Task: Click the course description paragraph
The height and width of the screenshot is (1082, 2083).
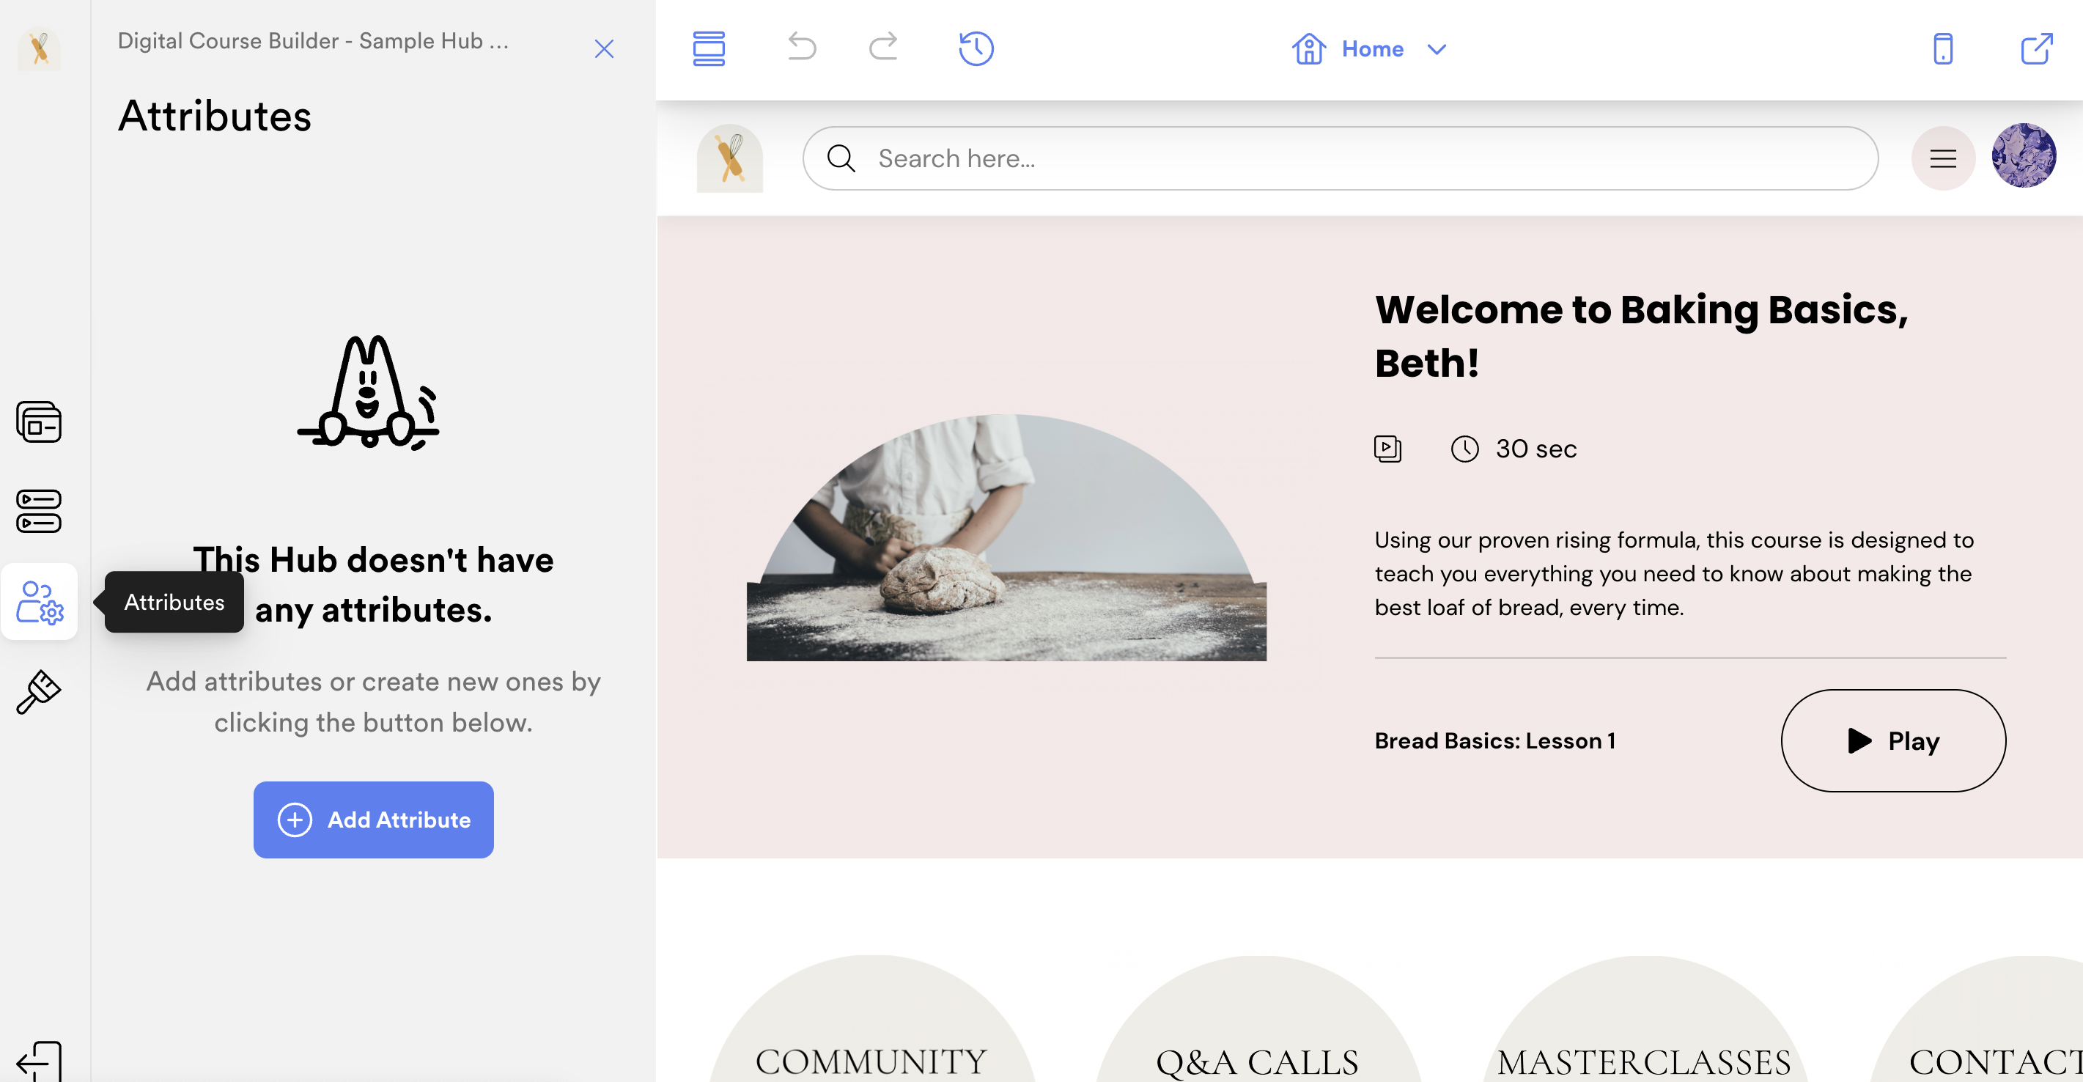Action: click(1674, 573)
